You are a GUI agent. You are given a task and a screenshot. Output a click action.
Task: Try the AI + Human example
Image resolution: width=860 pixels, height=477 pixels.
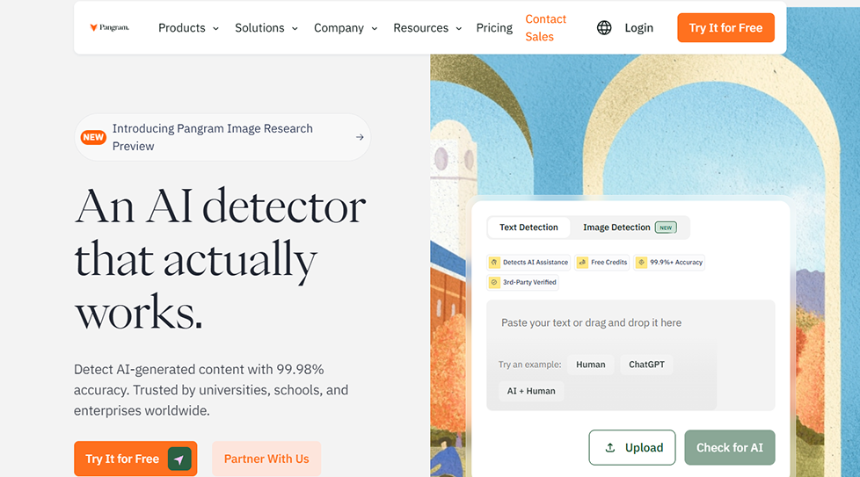coord(531,391)
